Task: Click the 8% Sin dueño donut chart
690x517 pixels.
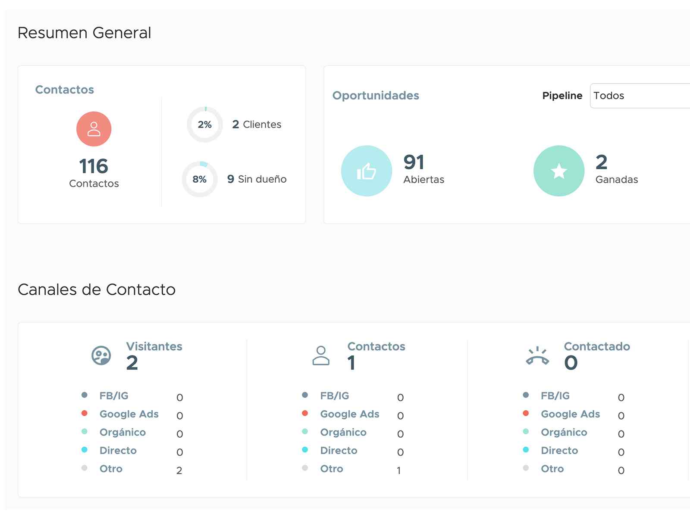Action: [x=200, y=179]
